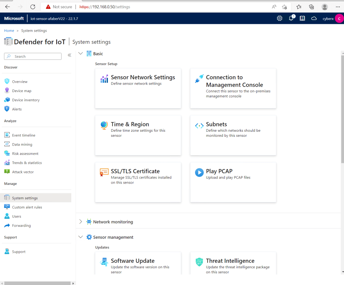The height and width of the screenshot is (285, 344).
Task: Open the settings gear icon in header
Action: (279, 18)
